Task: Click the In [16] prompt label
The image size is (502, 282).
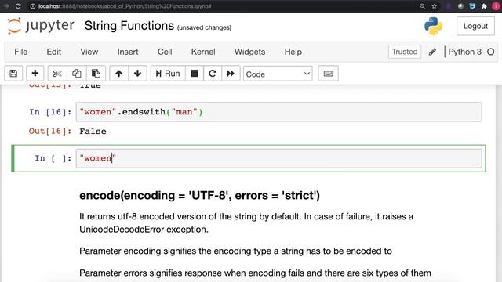Action: click(50, 112)
